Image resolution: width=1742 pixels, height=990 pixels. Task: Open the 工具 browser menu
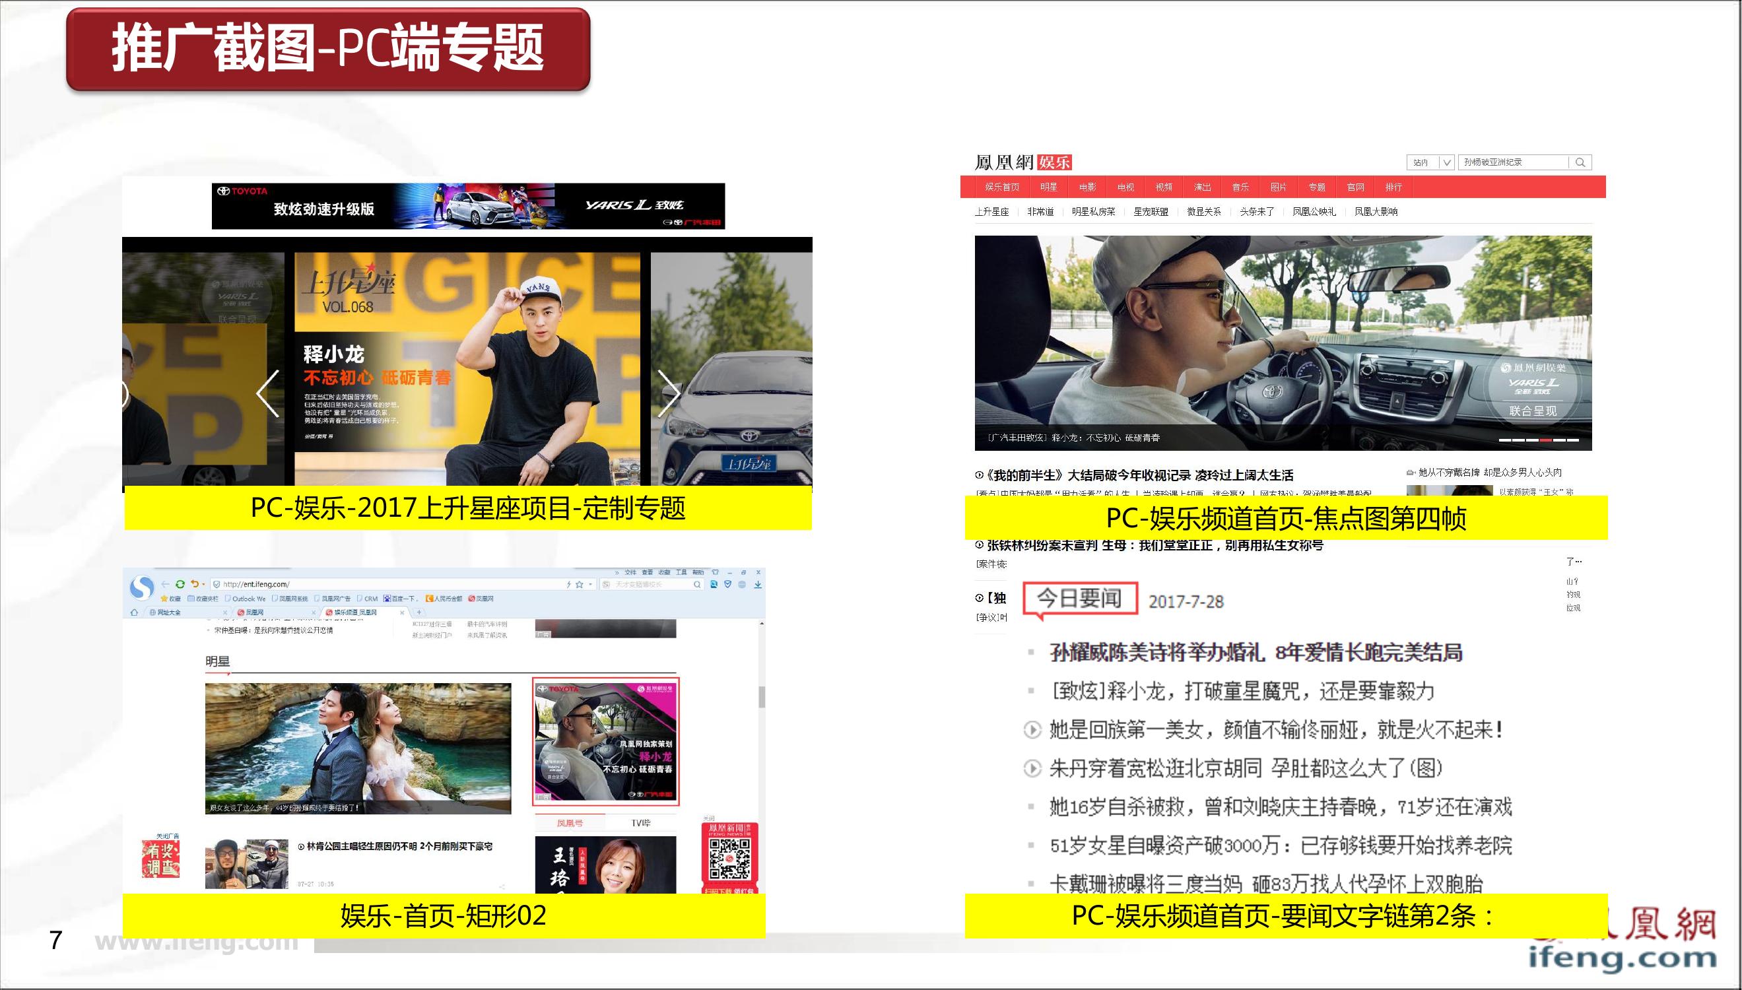tap(681, 572)
